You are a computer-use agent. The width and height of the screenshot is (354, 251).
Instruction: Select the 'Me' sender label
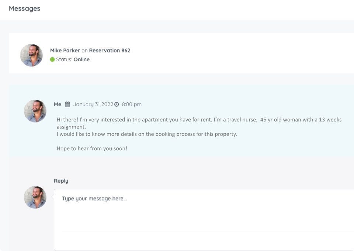click(x=58, y=104)
